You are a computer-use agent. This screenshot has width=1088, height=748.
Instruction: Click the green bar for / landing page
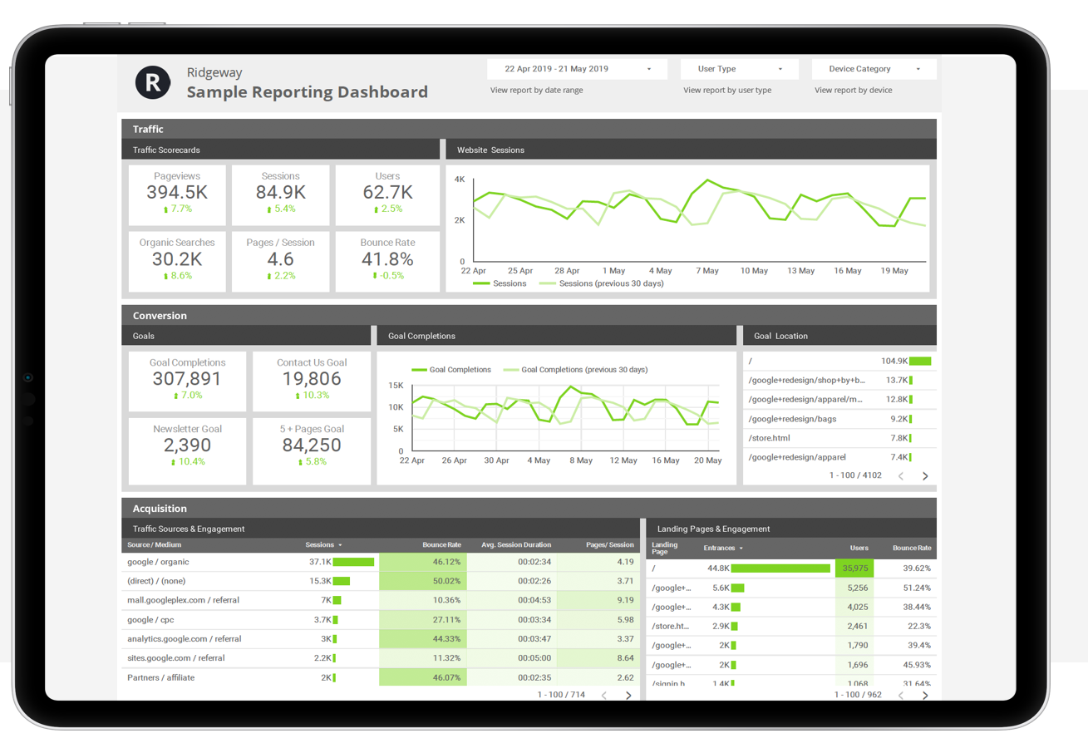click(x=781, y=568)
